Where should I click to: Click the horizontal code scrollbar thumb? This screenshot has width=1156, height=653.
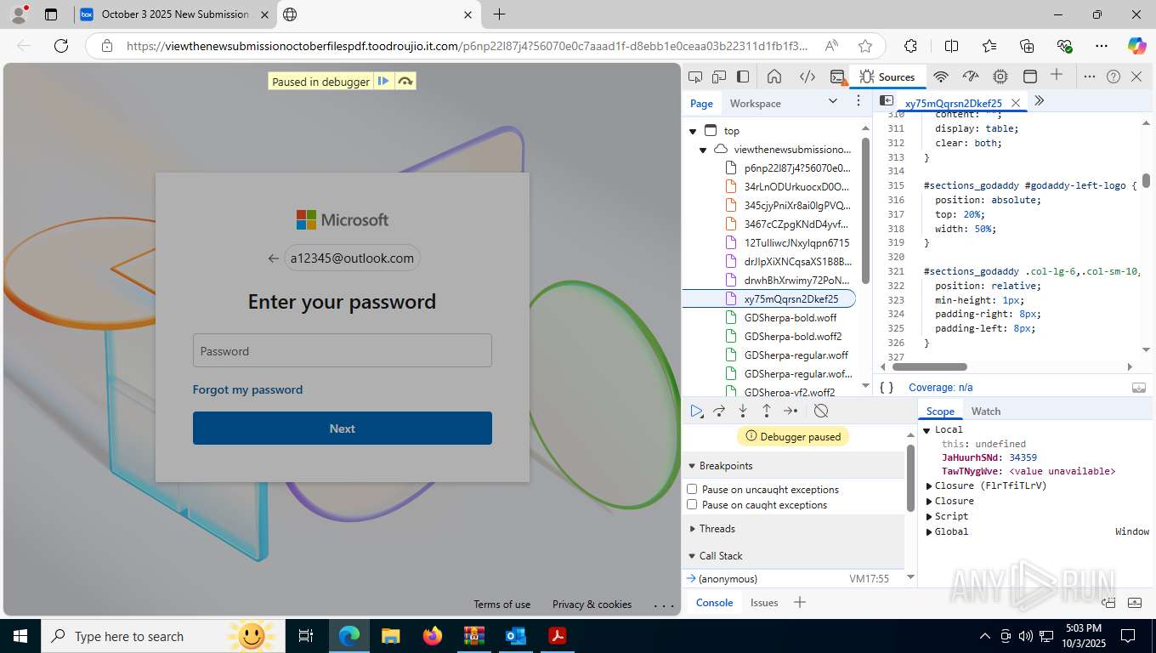pos(928,367)
